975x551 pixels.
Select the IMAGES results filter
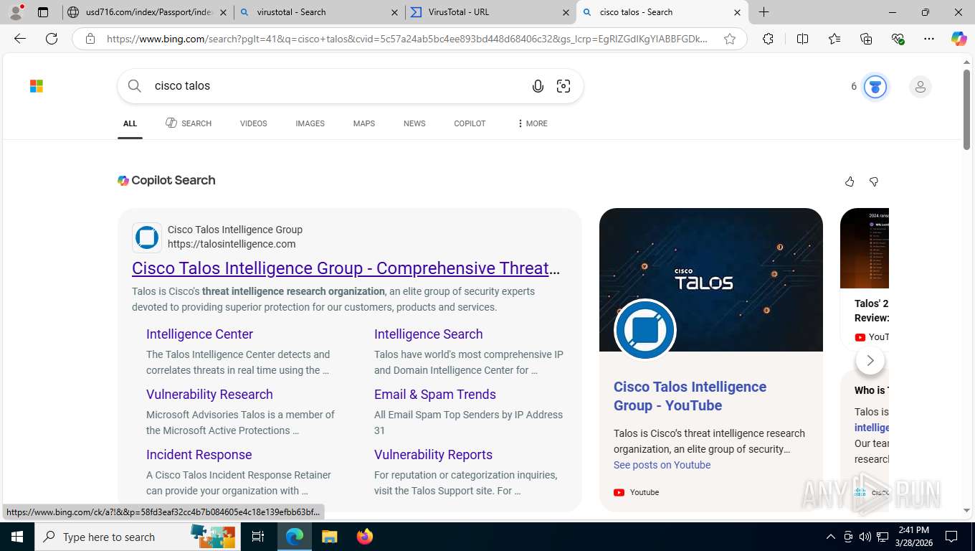(310, 123)
